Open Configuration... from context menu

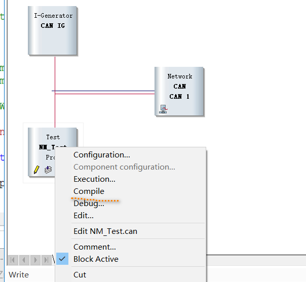[x=130, y=155]
